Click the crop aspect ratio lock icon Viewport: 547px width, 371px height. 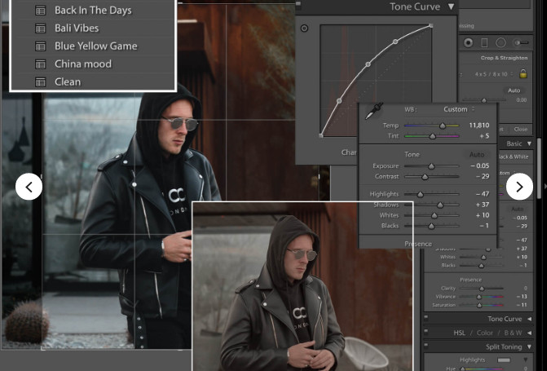[523, 73]
